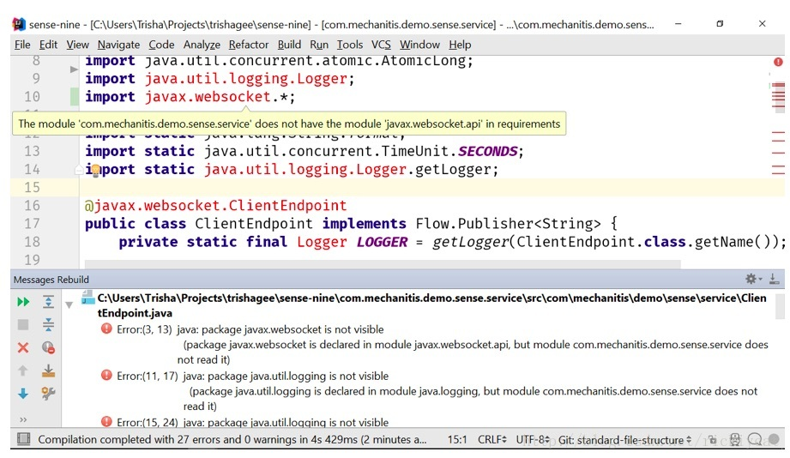Open the VCS menu
This screenshot has width=790, height=458.
click(x=381, y=45)
